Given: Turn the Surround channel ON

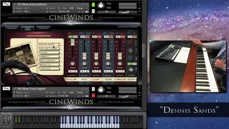Looking at the screenshot, I should pyautogui.click(x=118, y=37).
